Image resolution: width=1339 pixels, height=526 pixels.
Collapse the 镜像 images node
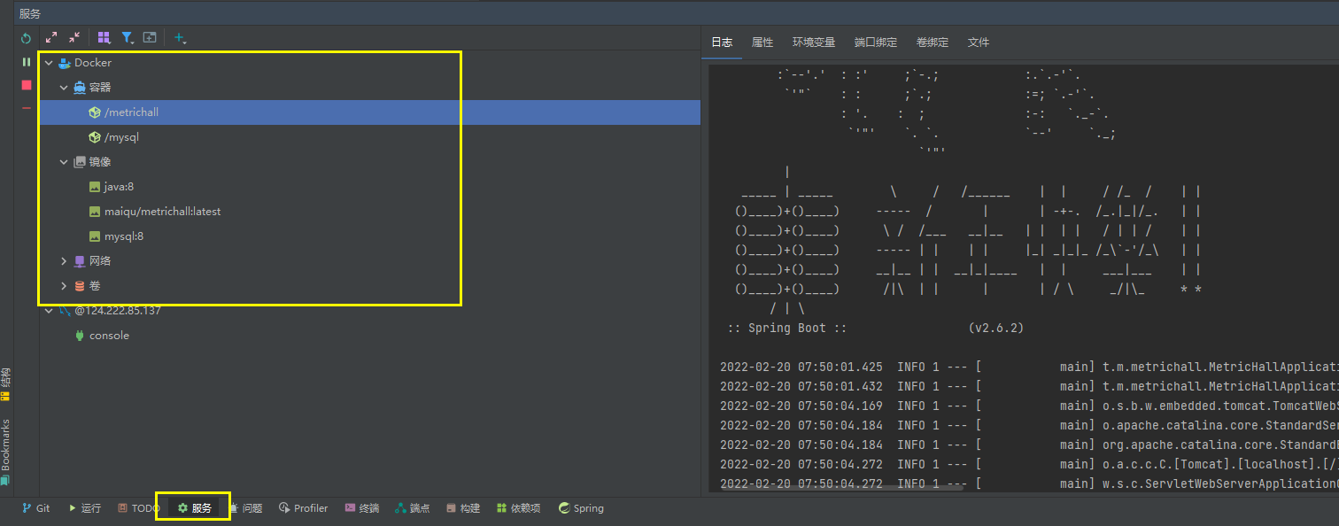pyautogui.click(x=64, y=162)
